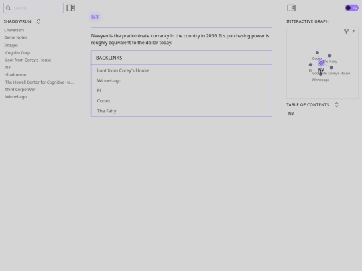Click the INTERACTIVE GRAPH heading
The width and height of the screenshot is (362, 271).
(308, 21)
